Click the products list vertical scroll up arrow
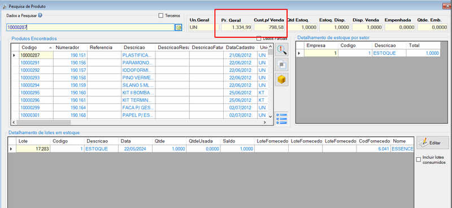452x208 pixels. pyautogui.click(x=270, y=46)
